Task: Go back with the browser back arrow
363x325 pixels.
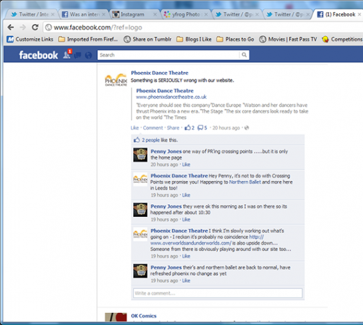Action: pos(11,27)
